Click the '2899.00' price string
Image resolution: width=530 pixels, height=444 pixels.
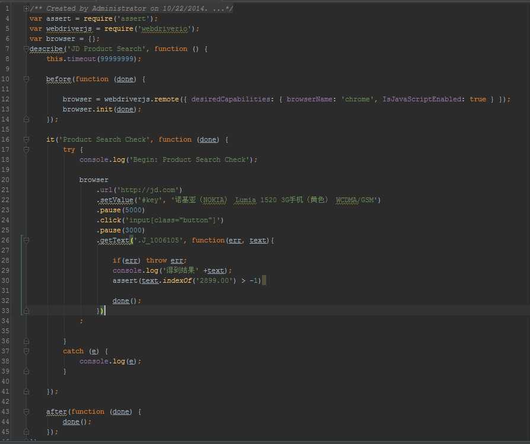pyautogui.click(x=214, y=280)
